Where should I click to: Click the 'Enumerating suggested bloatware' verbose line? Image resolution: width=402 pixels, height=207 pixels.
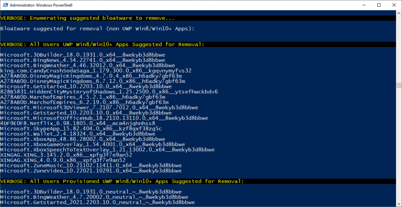coord(88,18)
